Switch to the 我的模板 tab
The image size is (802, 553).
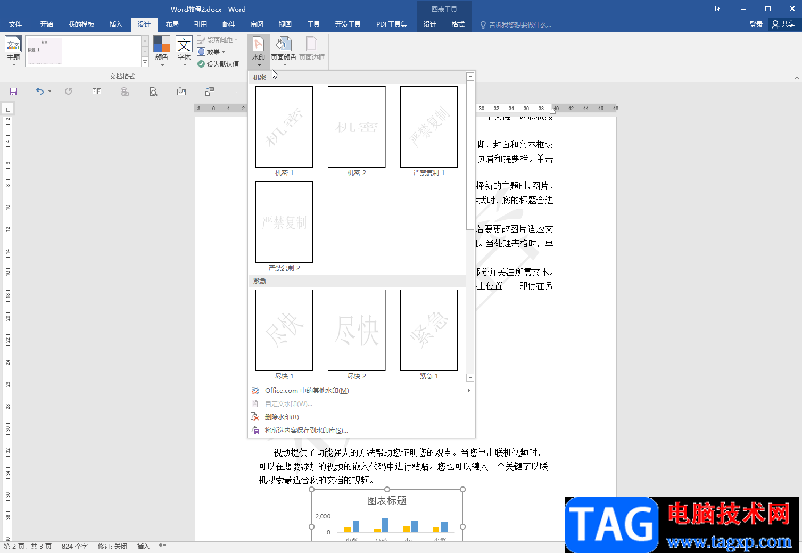[x=81, y=24]
